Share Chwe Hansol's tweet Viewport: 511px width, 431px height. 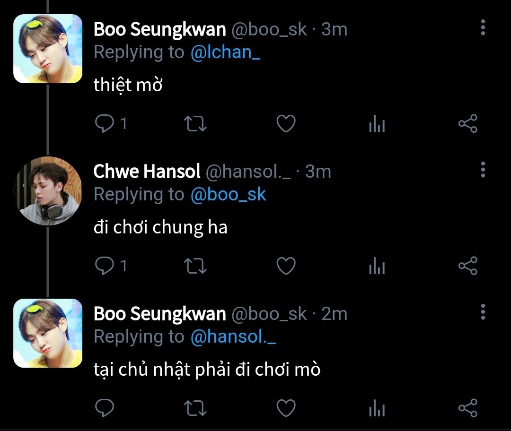click(468, 266)
